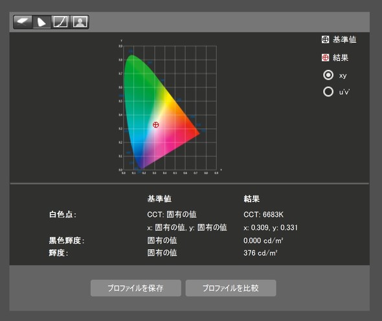
Task: Click the 輝度 row label
Action: point(58,253)
